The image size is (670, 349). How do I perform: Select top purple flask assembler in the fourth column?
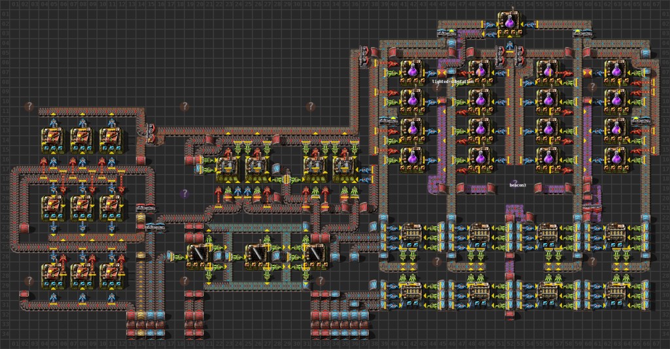coord(616,73)
